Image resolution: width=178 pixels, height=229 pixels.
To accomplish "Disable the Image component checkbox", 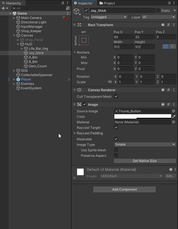I will pyautogui.click(x=84, y=104).
